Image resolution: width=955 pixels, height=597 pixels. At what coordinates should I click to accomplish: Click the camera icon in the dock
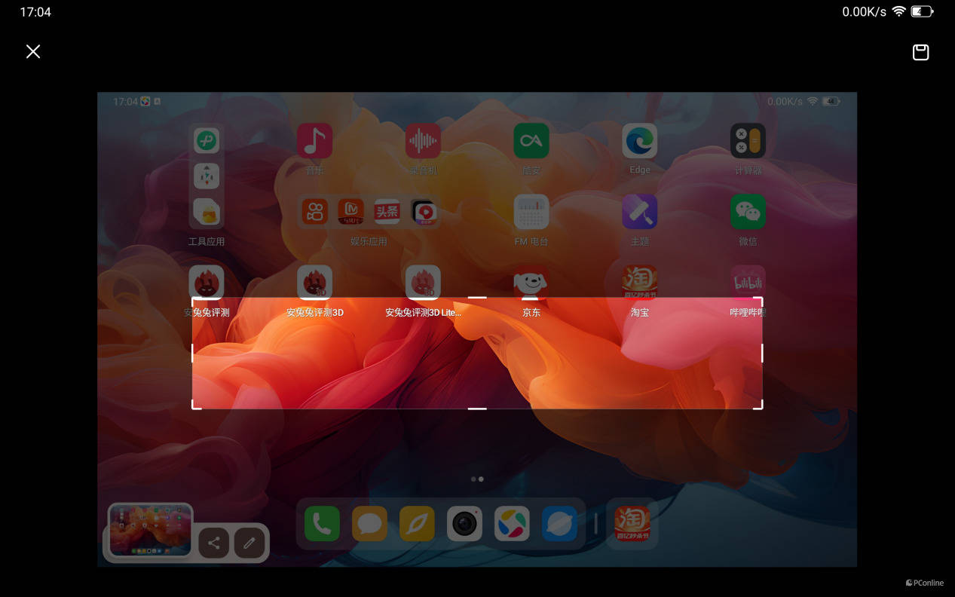point(464,523)
